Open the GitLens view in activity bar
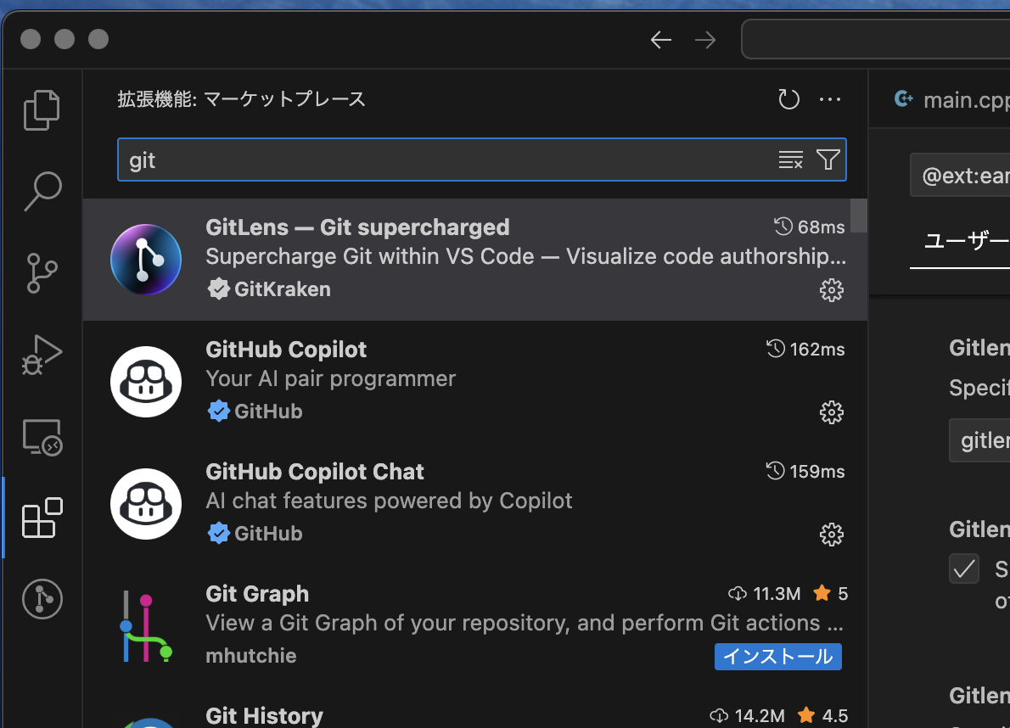Image resolution: width=1010 pixels, height=728 pixels. point(42,599)
